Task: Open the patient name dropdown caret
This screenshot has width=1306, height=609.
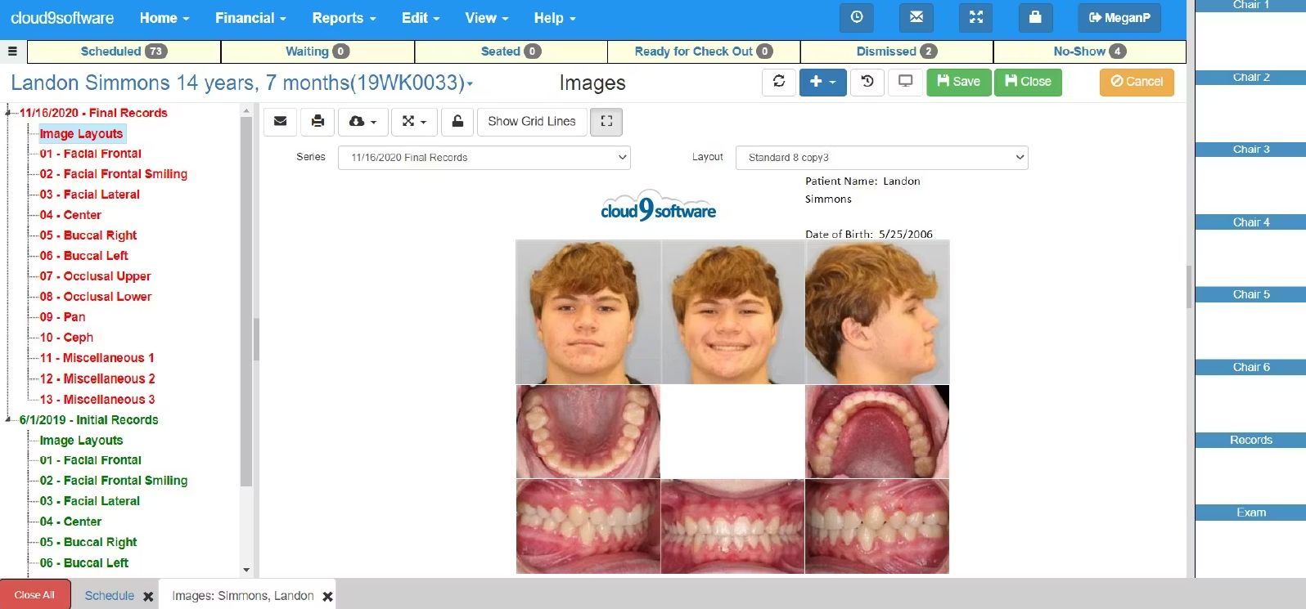Action: pyautogui.click(x=470, y=84)
